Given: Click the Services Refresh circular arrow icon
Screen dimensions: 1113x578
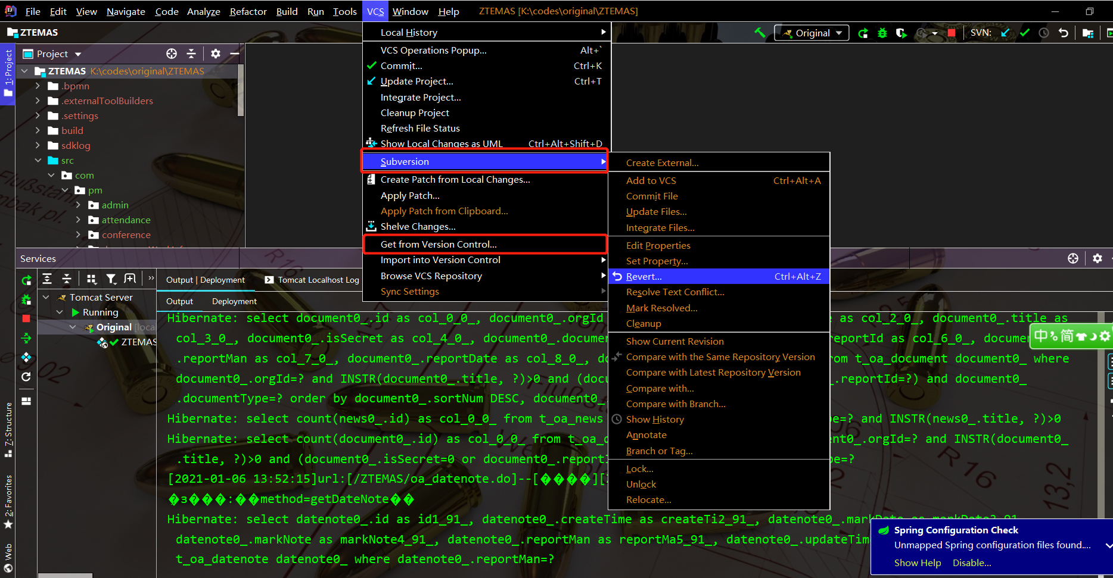Looking at the screenshot, I should [x=26, y=377].
